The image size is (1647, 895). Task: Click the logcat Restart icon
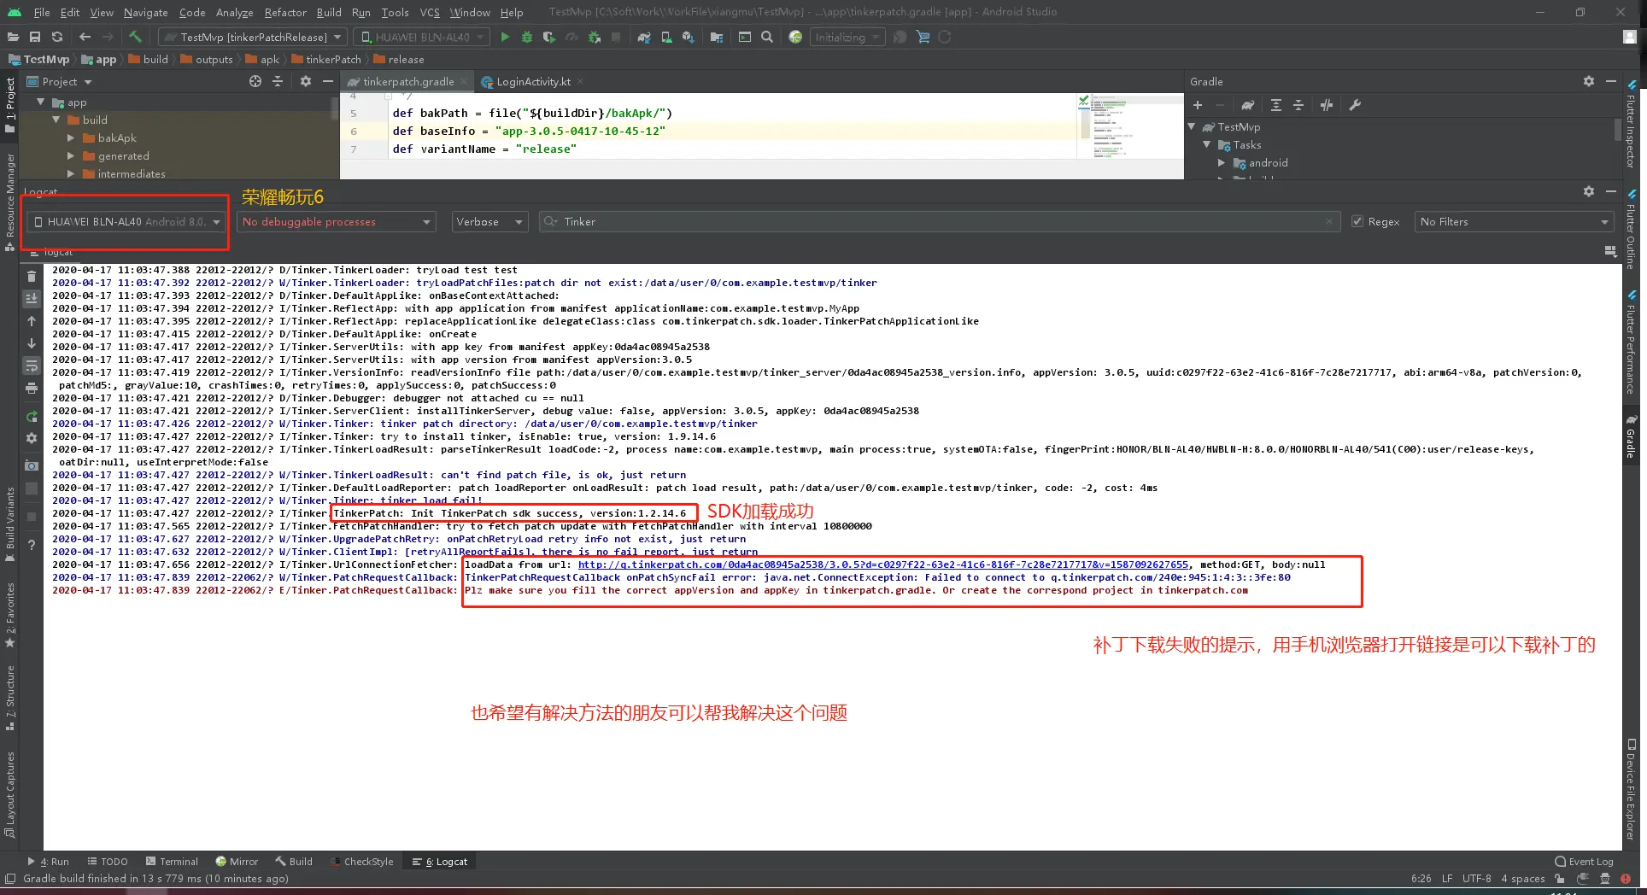click(x=32, y=417)
